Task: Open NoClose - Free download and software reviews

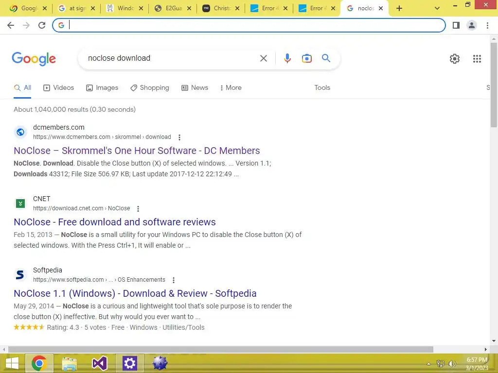Action: (x=115, y=222)
